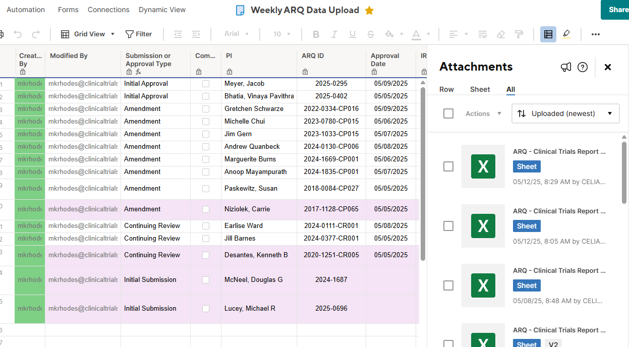Toggle the favorite star for the sheet
The width and height of the screenshot is (629, 347).
click(x=369, y=10)
